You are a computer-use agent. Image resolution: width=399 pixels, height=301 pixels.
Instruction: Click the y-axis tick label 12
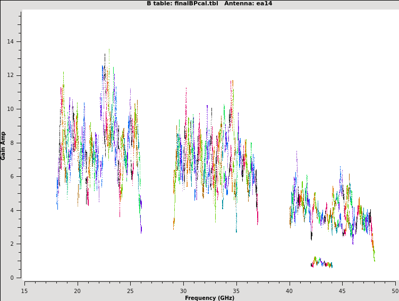coord(11,75)
